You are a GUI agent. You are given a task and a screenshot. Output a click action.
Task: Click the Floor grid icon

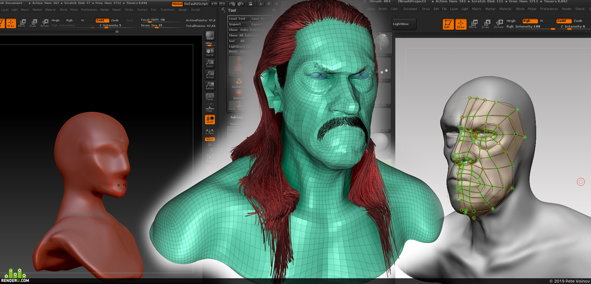pyautogui.click(x=210, y=109)
